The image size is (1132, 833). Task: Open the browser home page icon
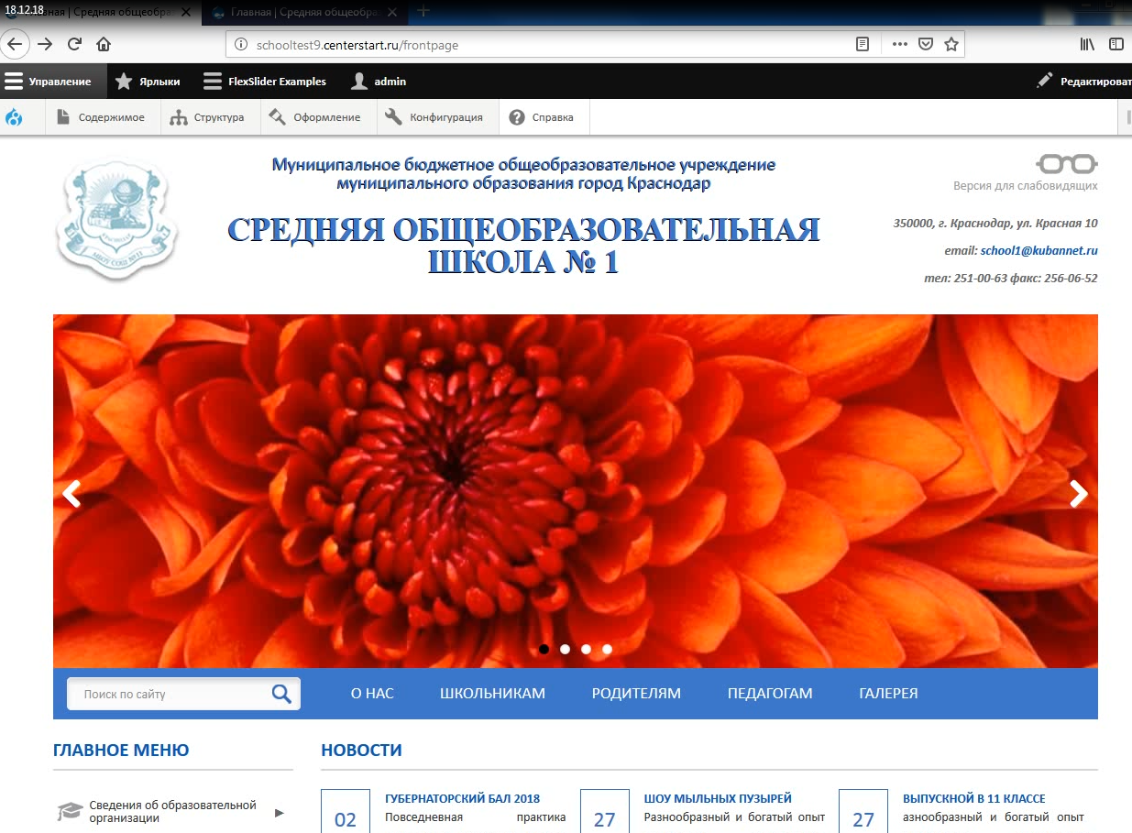click(x=104, y=44)
